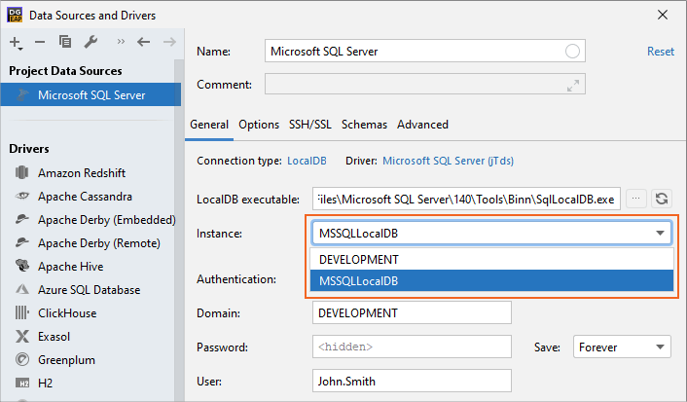The height and width of the screenshot is (402, 687).
Task: Click the Microsoft SQL Server (jTds) driver link
Action: click(448, 160)
